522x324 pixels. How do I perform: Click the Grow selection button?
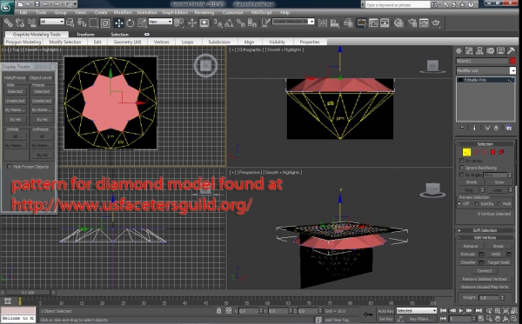499,182
